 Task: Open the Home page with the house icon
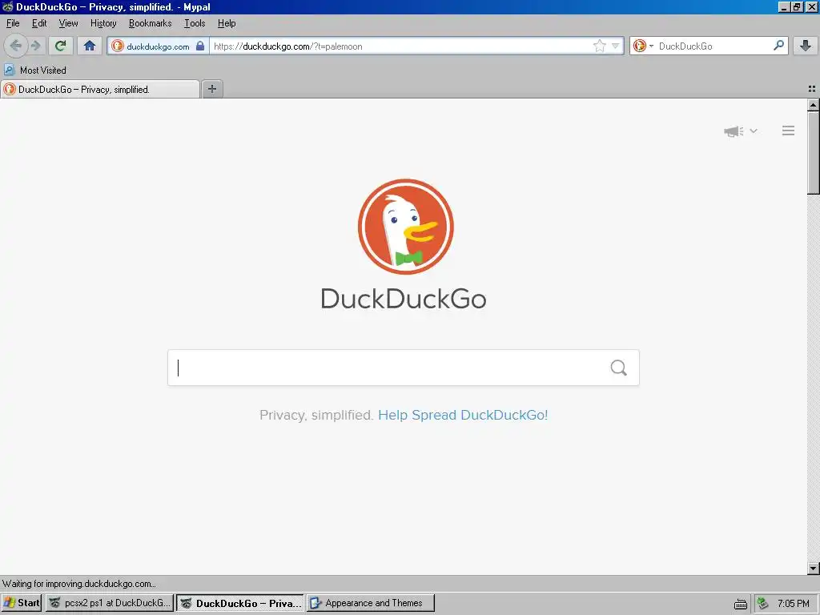pos(90,46)
